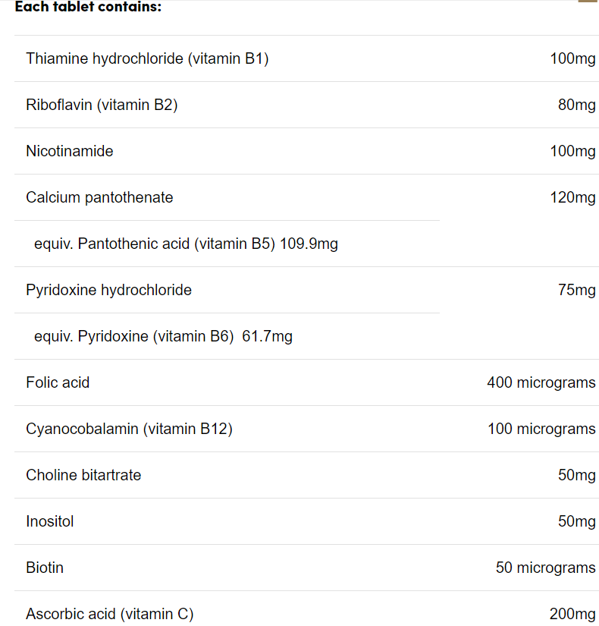Click the 400 micrograms amount for Folic acid
Image resolution: width=599 pixels, height=626 pixels.
[541, 383]
